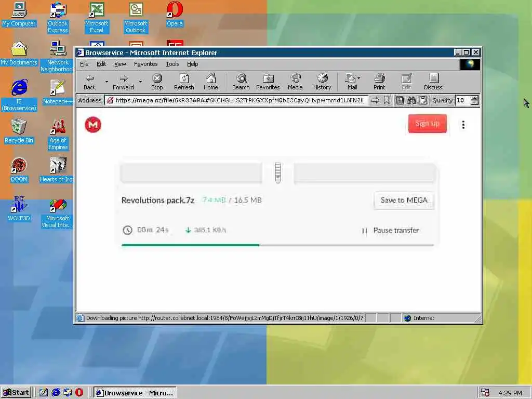Open My Computer desktop icon
532x399 pixels.
[x=19, y=14]
